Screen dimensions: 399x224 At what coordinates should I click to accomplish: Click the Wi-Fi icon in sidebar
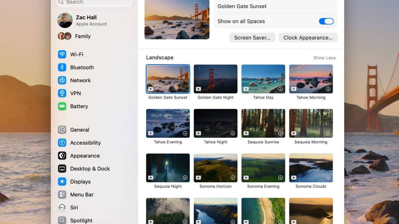point(62,54)
